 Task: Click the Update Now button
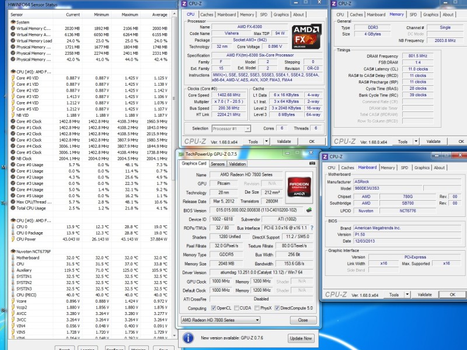[x=301, y=338]
